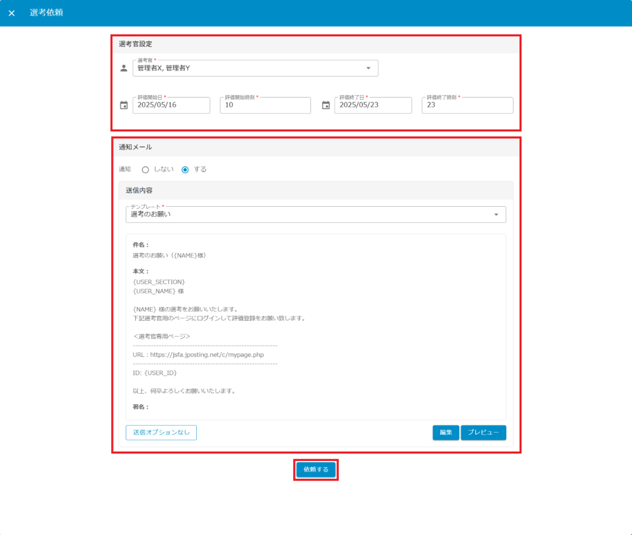632x535 pixels.
Task: Click the mail body text preview area
Action: [x=315, y=327]
